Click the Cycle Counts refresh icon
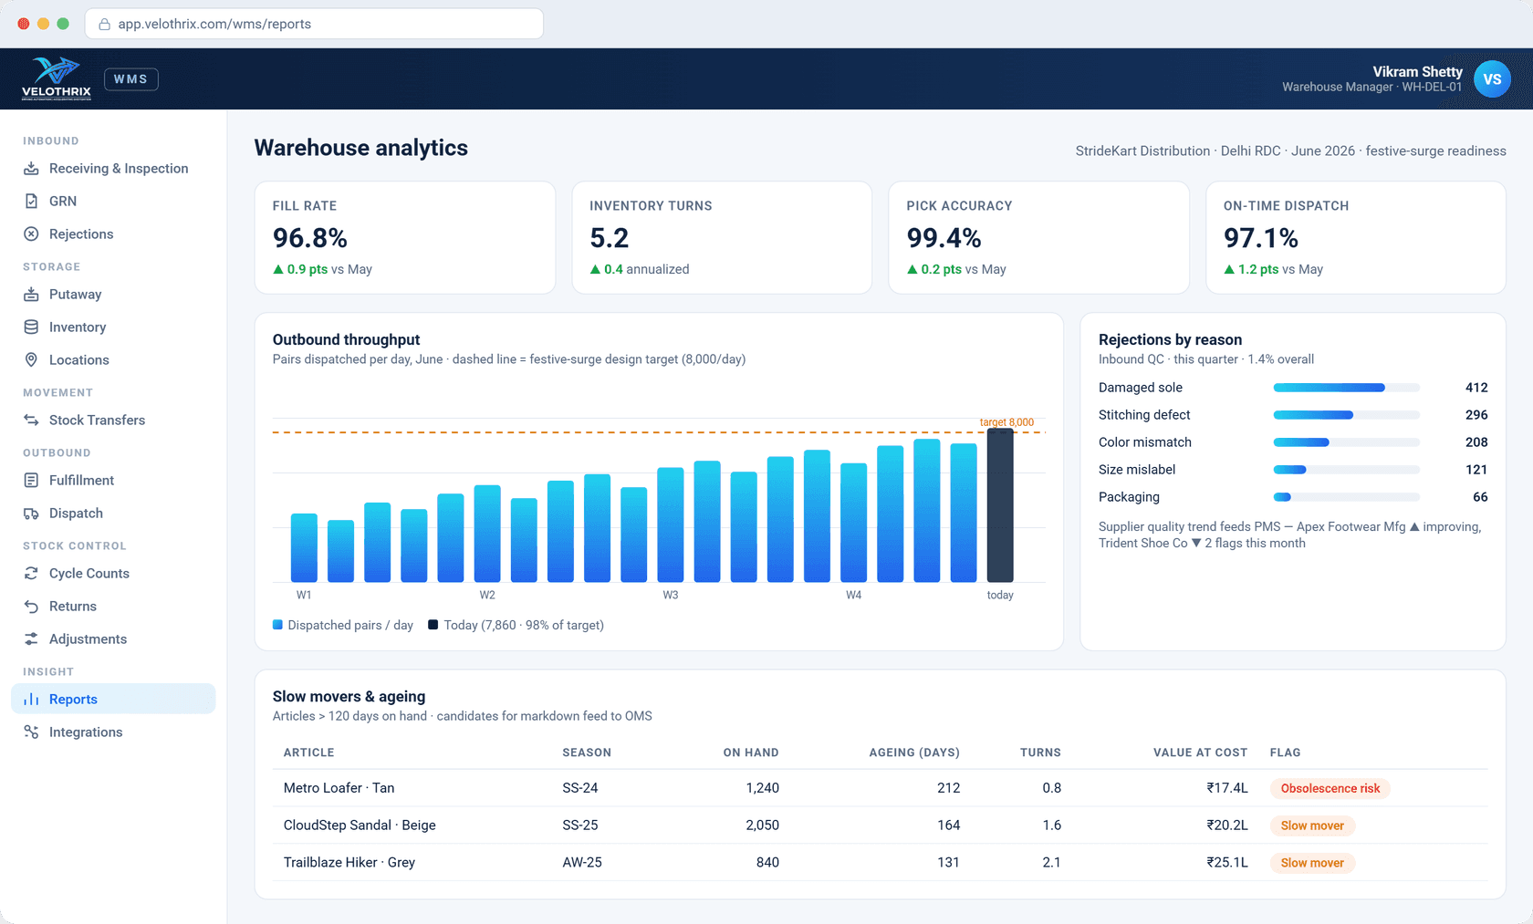The image size is (1533, 924). (x=31, y=574)
